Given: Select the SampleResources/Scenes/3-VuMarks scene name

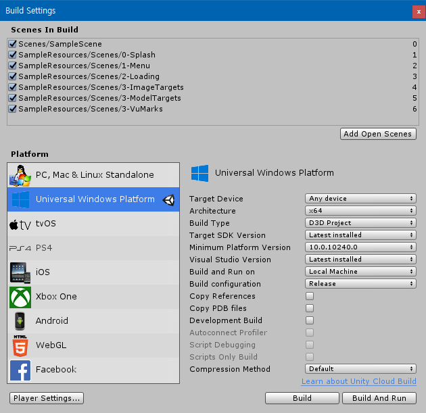Looking at the screenshot, I should tap(91, 109).
